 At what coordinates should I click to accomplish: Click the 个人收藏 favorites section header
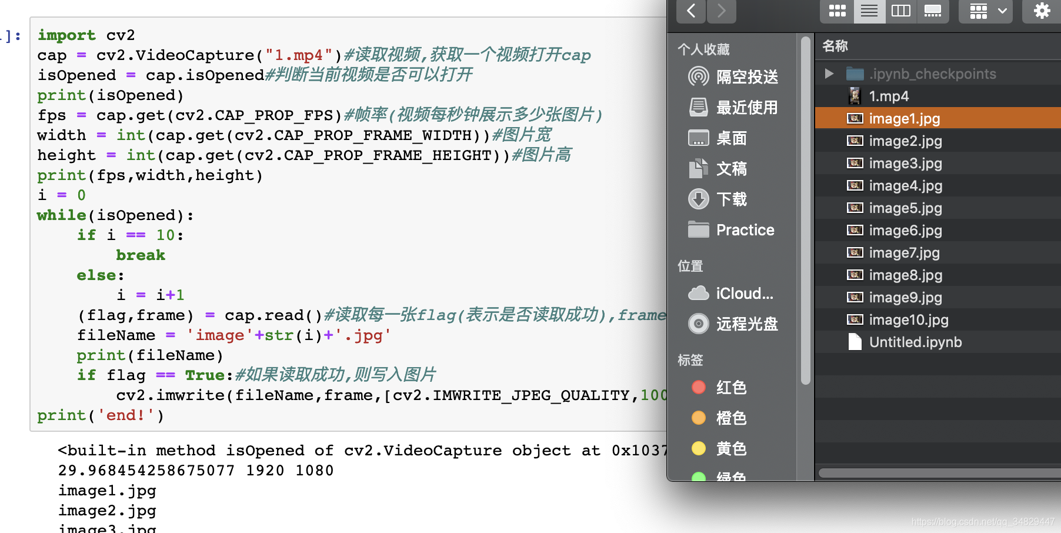tap(703, 49)
